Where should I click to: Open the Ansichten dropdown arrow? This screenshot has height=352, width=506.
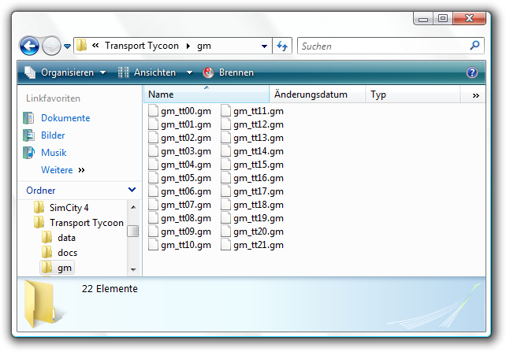189,72
